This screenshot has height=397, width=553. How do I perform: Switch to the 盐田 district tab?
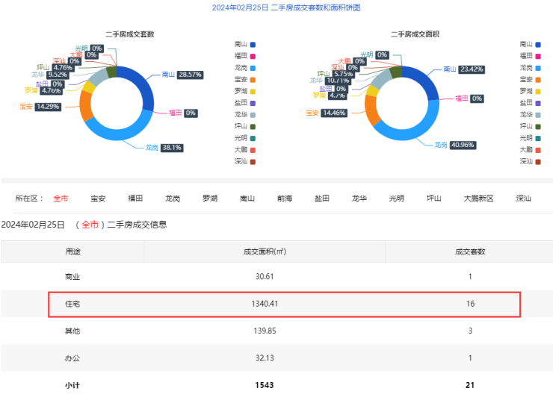[322, 198]
